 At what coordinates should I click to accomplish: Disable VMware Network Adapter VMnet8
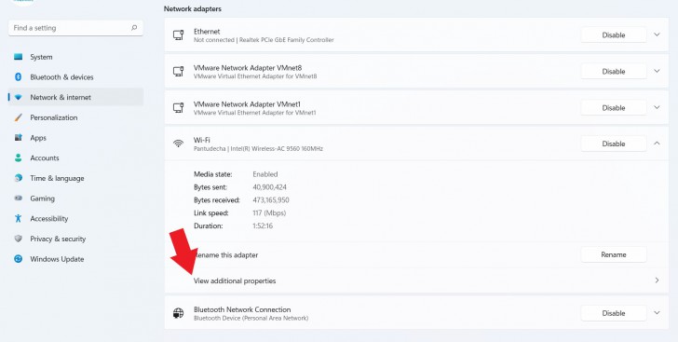(614, 72)
